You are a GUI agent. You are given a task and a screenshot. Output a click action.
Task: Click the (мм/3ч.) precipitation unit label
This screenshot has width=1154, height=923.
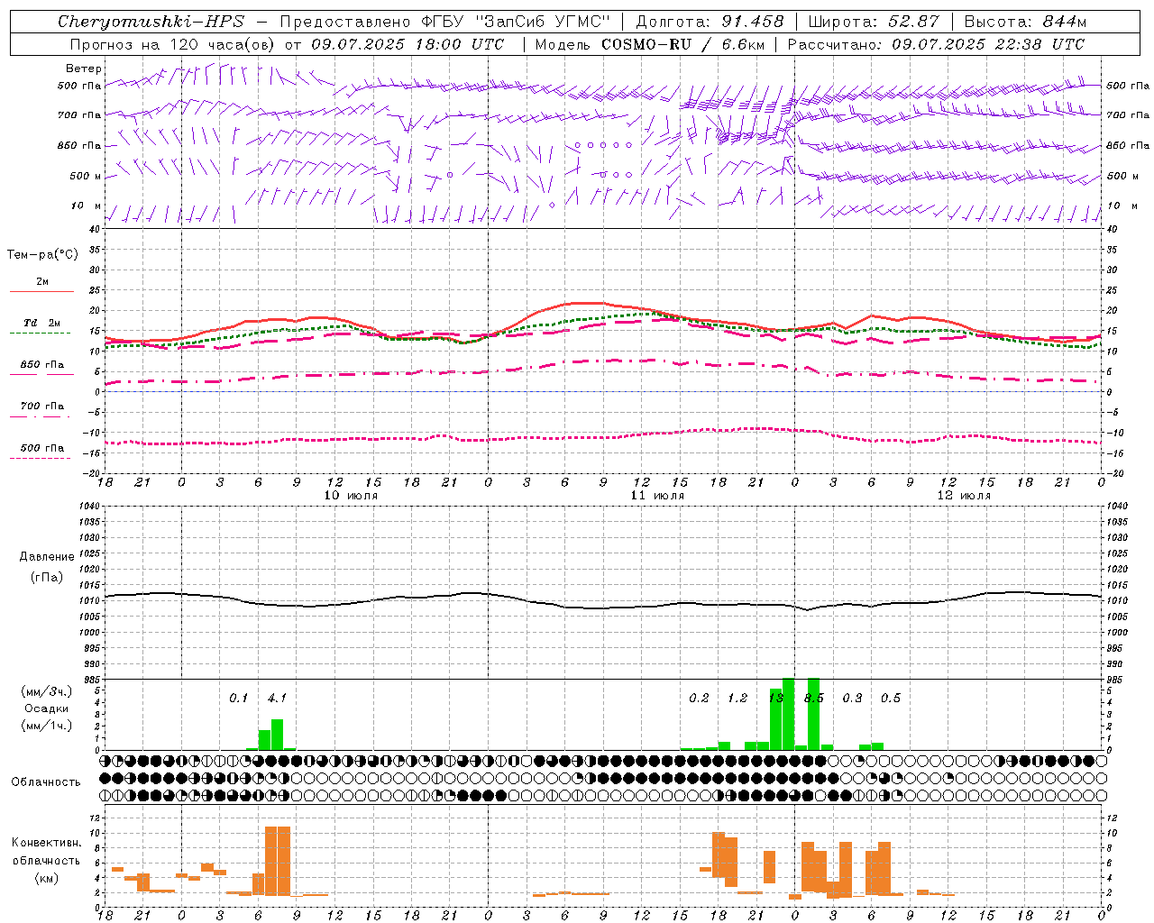click(46, 691)
